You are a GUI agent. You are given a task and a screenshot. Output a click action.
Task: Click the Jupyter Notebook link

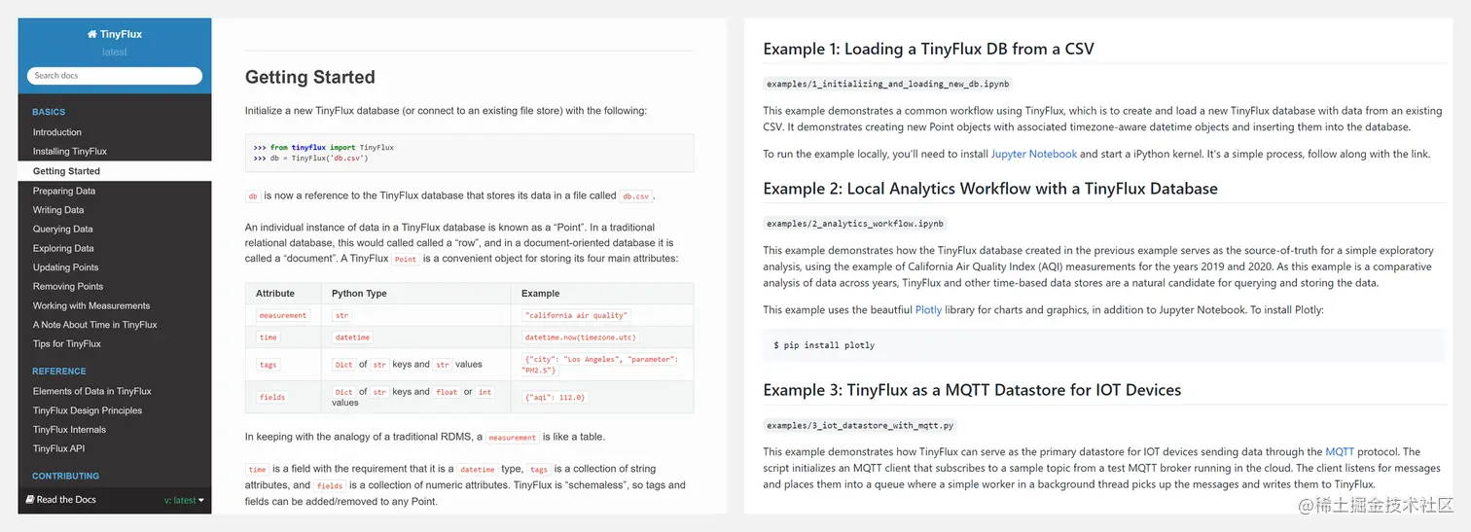(1034, 154)
